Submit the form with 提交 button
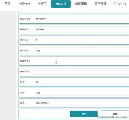This screenshot has height=120, width=129. [84, 114]
